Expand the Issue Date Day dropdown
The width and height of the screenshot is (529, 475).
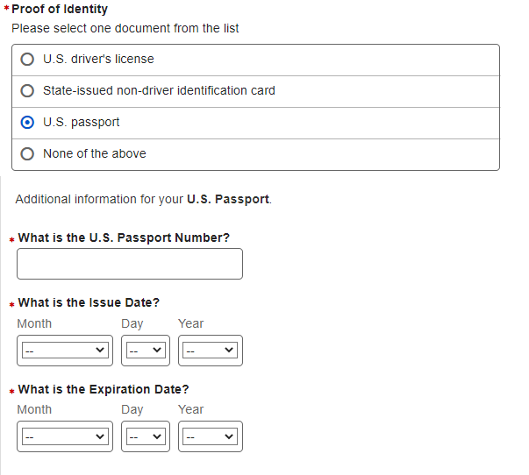tap(145, 351)
